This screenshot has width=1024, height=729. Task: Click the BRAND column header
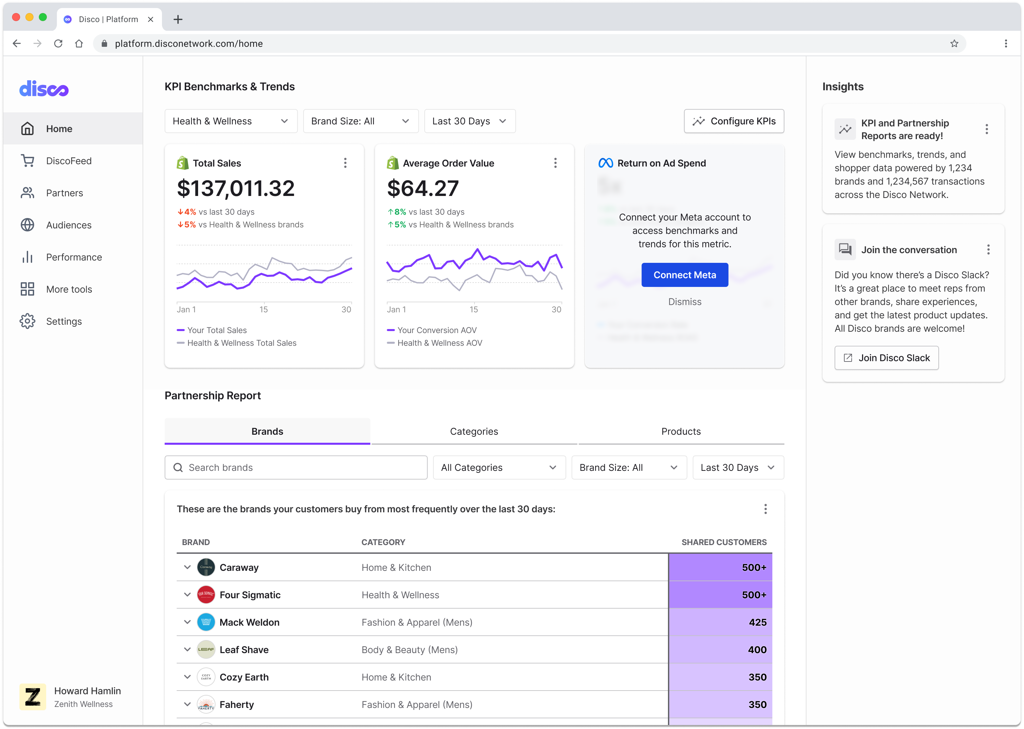pos(196,542)
